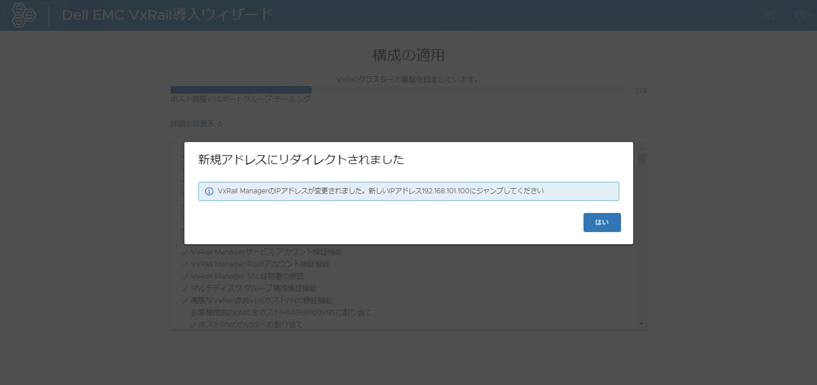Click the message panel icon in header

pos(769,15)
